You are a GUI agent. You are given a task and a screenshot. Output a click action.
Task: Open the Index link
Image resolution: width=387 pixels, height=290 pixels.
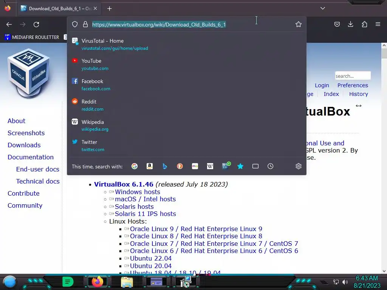pyautogui.click(x=331, y=94)
